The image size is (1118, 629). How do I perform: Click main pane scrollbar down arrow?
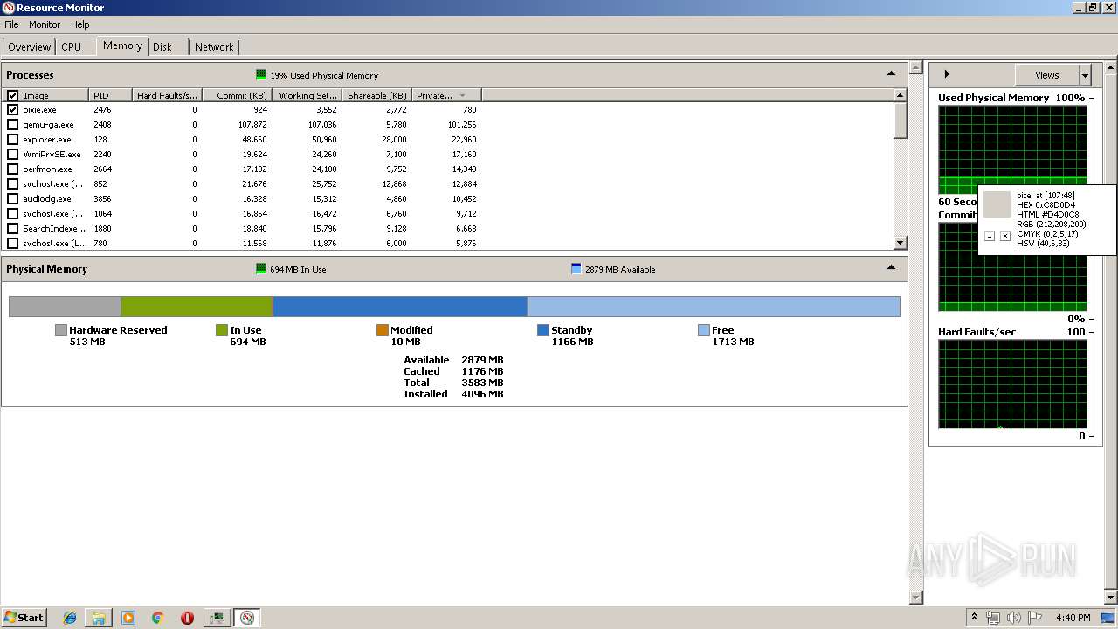point(915,598)
